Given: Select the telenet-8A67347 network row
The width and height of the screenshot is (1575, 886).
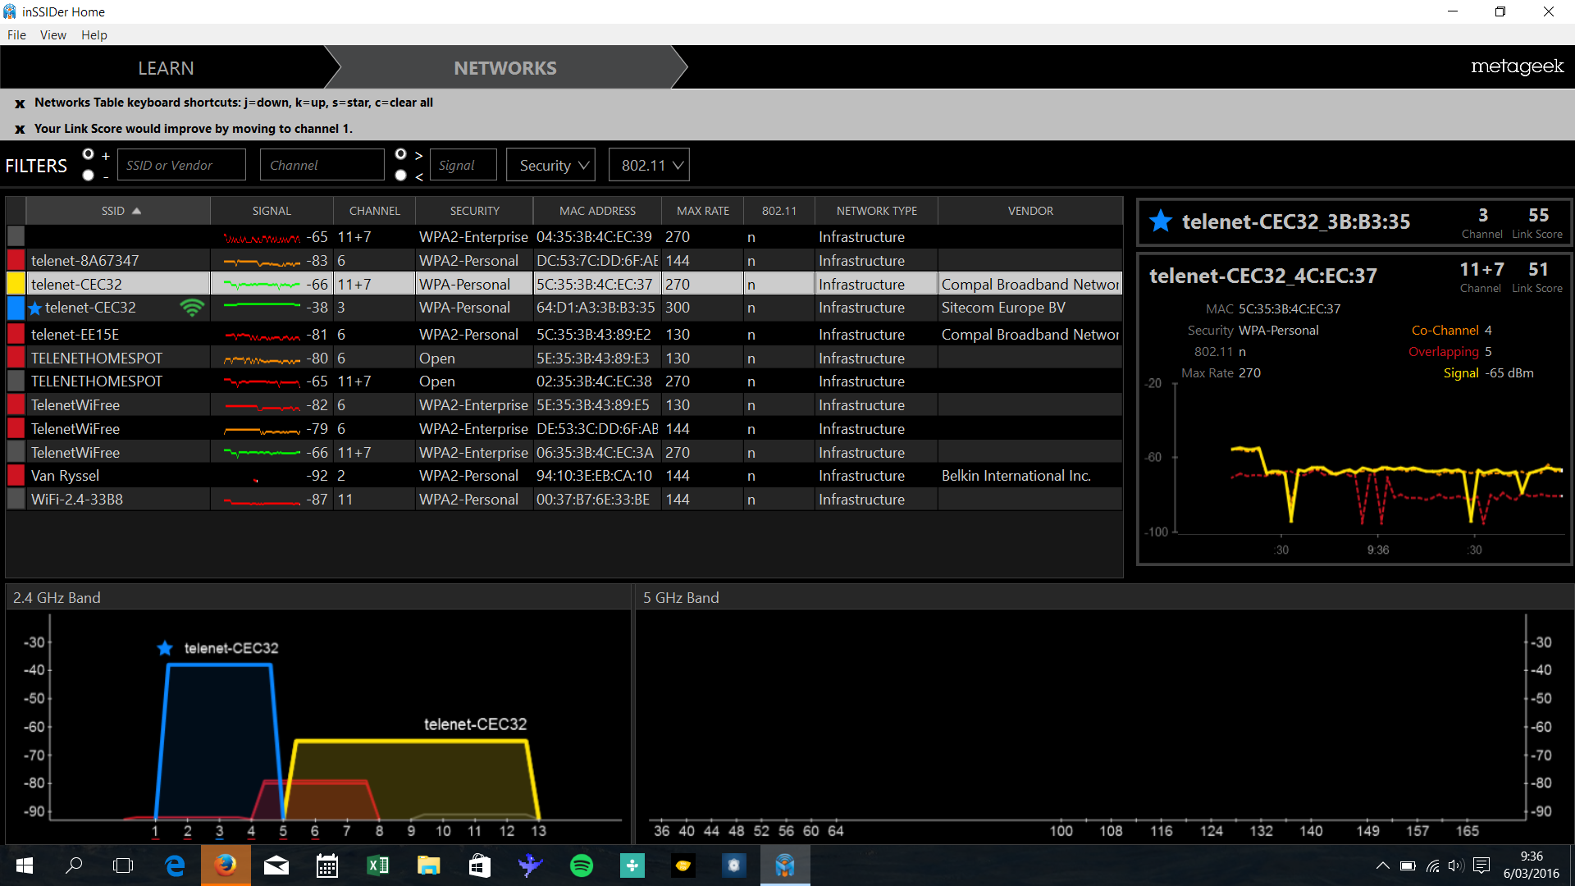Looking at the screenshot, I should pyautogui.click(x=564, y=260).
